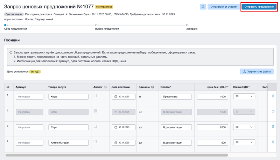Viewport: 280px width, 160px height.
Task: Click the help question mark icon
Action: (203, 7)
